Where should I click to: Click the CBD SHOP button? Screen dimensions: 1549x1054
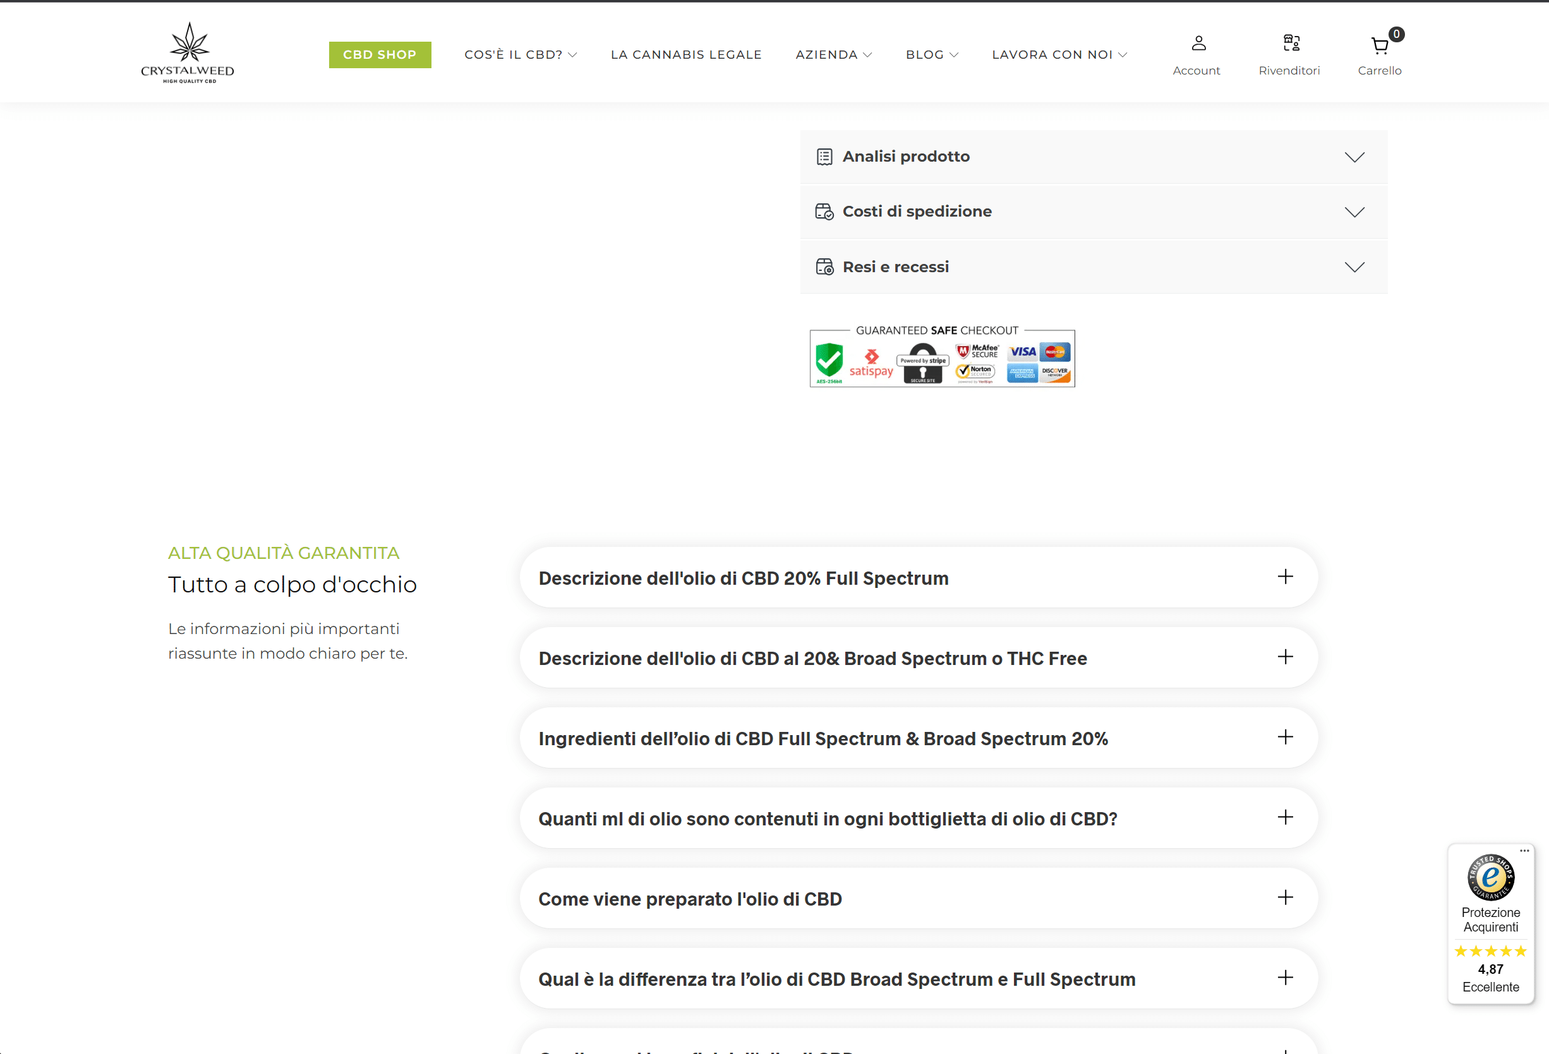point(380,55)
